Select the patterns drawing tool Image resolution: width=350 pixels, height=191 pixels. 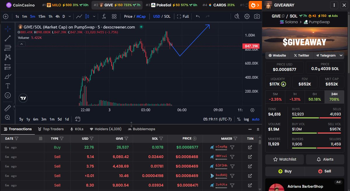[x=8, y=57]
